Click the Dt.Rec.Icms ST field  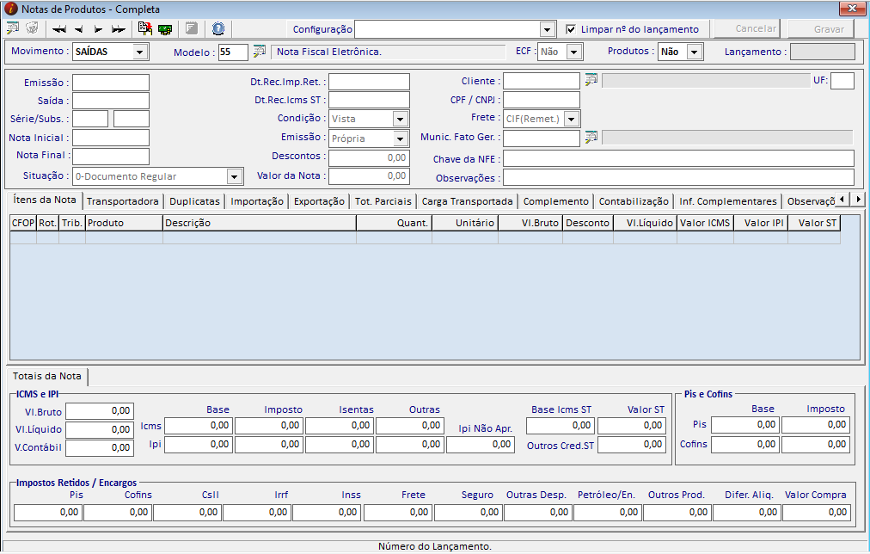click(369, 100)
